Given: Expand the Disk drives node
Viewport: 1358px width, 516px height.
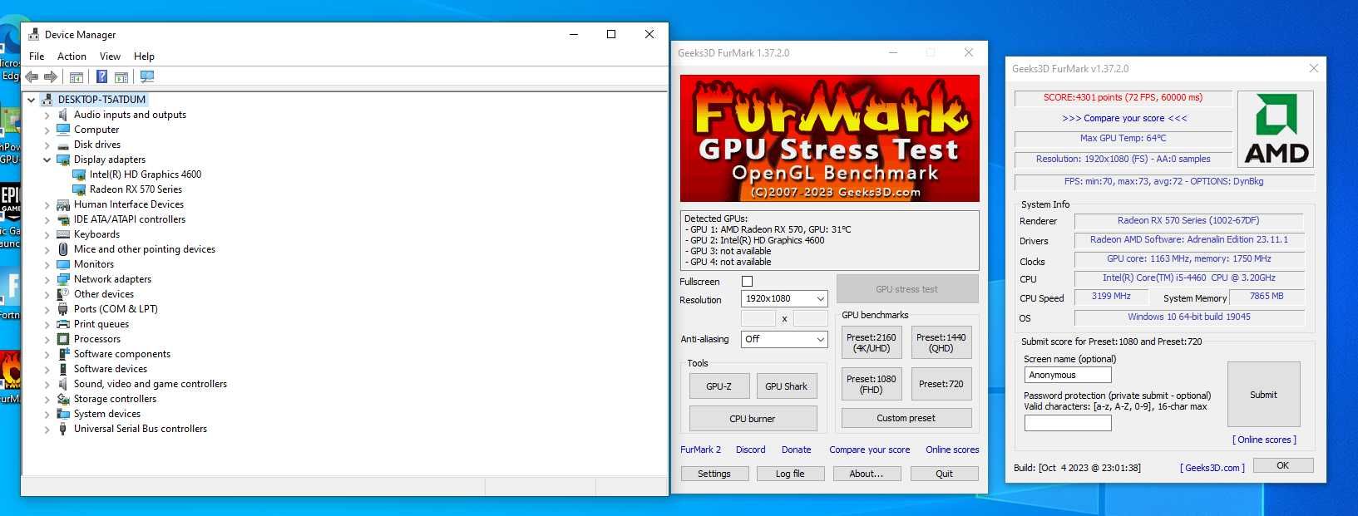Looking at the screenshot, I should (47, 145).
